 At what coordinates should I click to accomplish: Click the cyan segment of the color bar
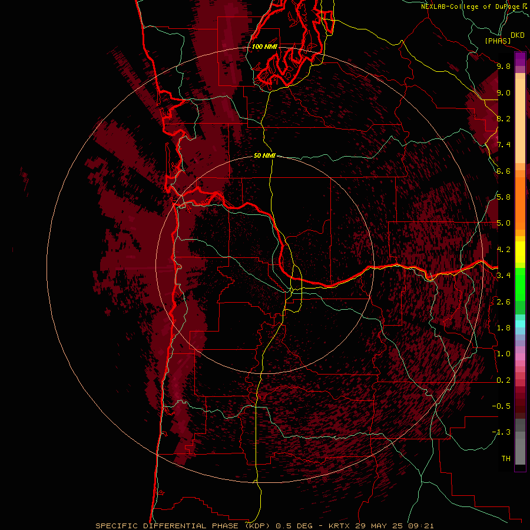tap(520, 324)
